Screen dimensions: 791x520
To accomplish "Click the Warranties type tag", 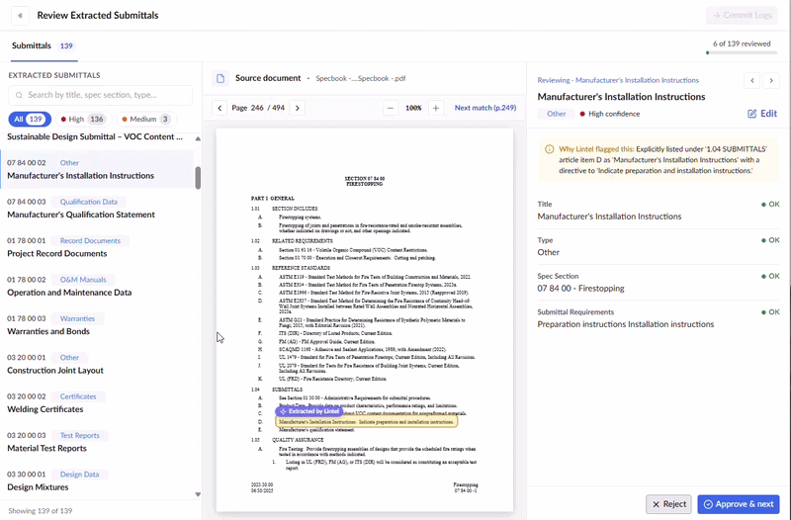I will 77,318.
